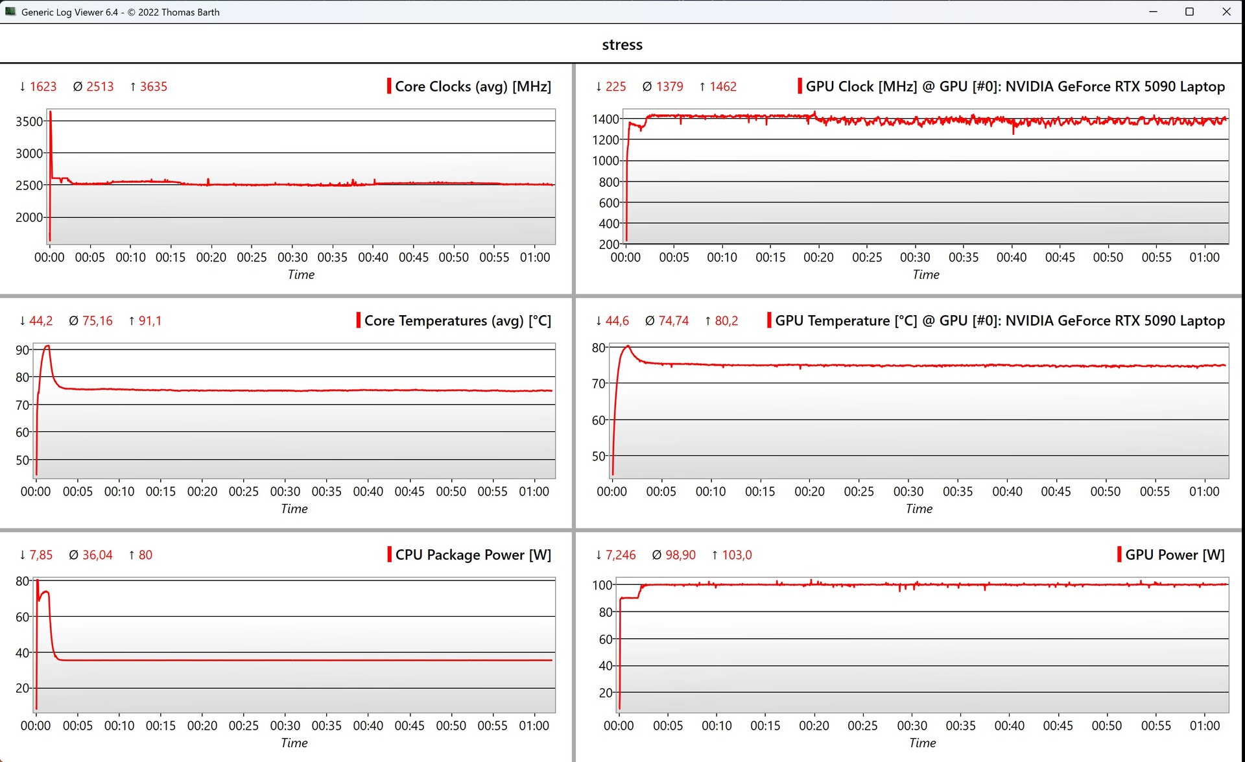Viewport: 1245px width, 762px height.
Task: Click GPU Power [W] legend label
Action: tap(1174, 554)
